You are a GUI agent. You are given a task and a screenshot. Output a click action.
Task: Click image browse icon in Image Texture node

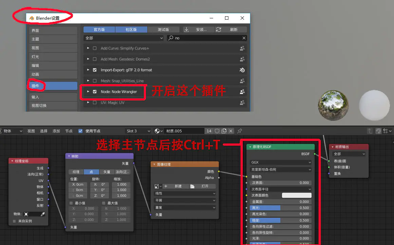pos(158,186)
